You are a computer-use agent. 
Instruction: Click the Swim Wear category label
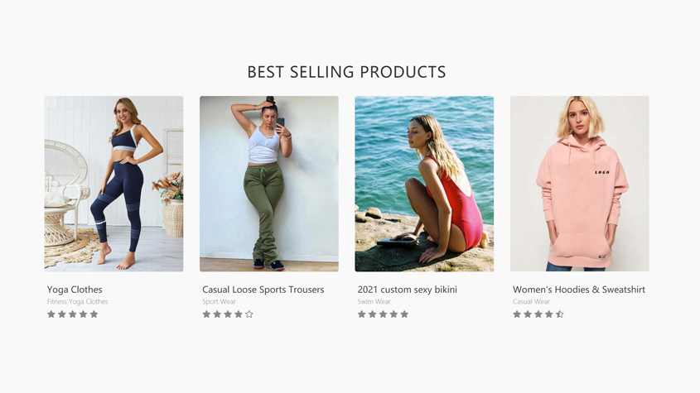374,302
